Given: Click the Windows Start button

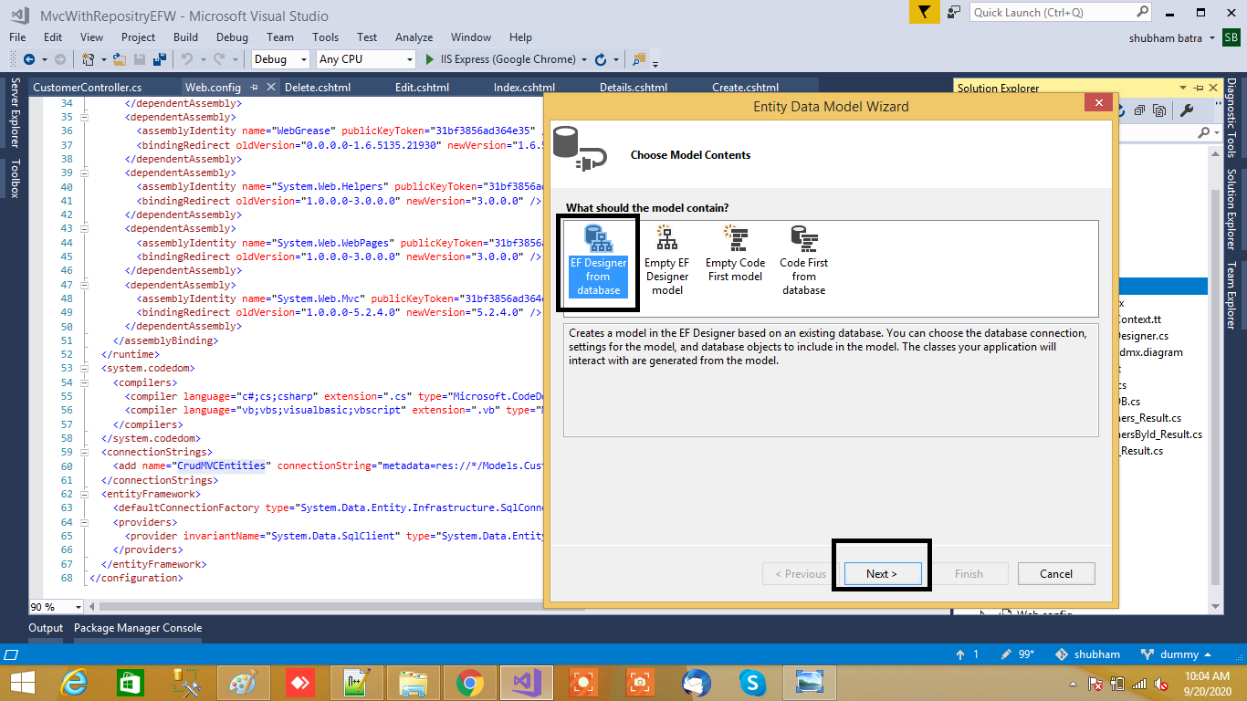Looking at the screenshot, I should pos(22,682).
